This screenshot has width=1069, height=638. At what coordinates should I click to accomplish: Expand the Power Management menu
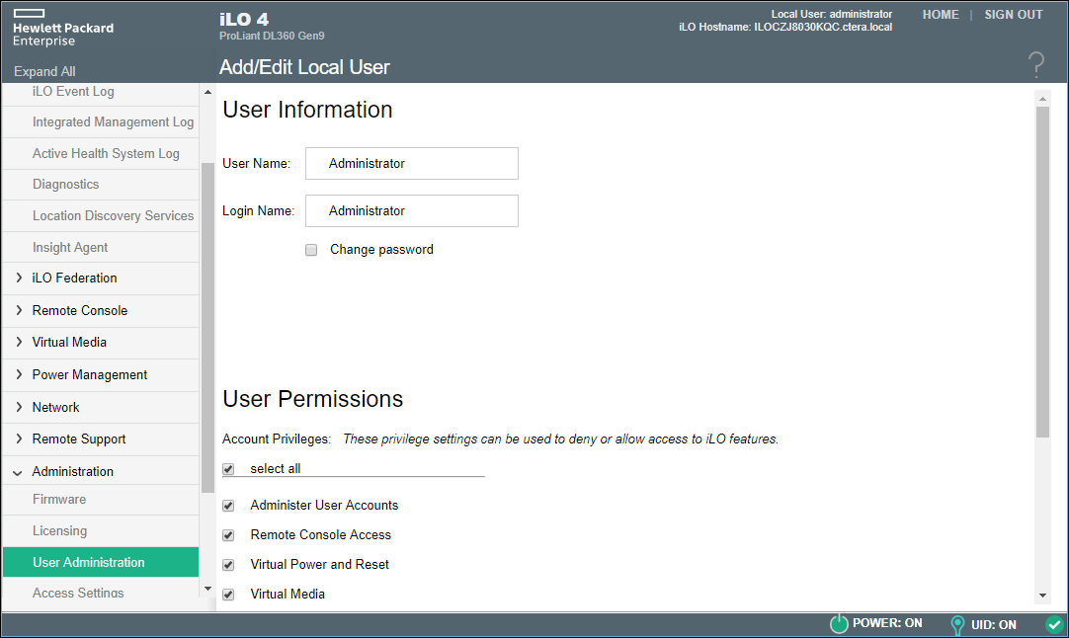coord(101,375)
